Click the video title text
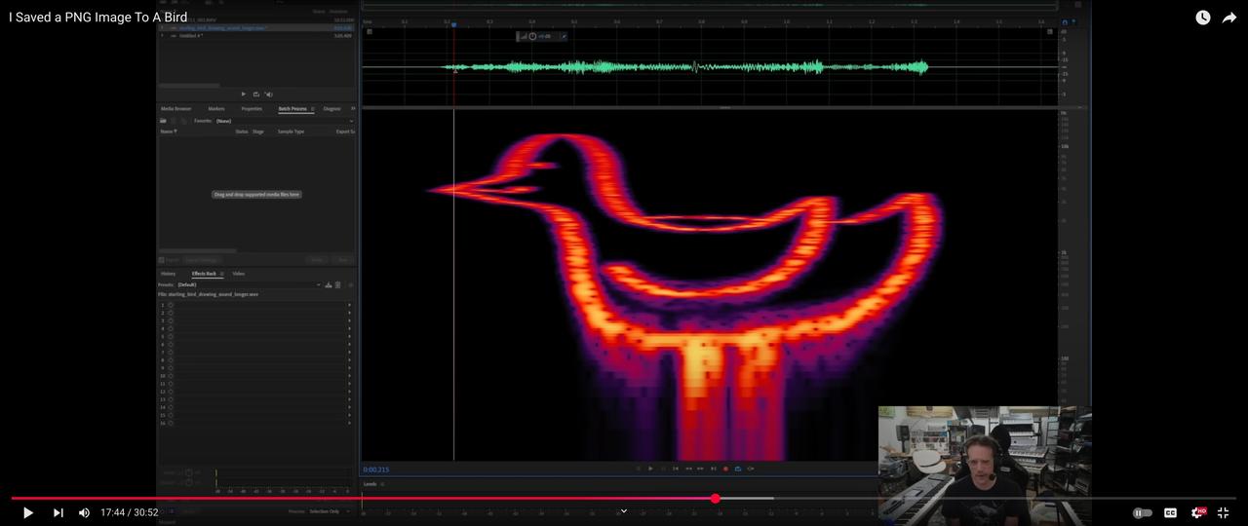 97,18
